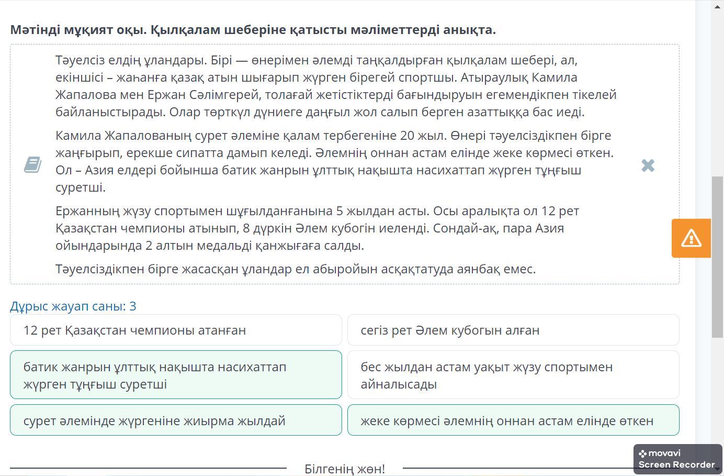Click the 'Білгенің жөн!' section heading
The width and height of the screenshot is (724, 476).
tap(345, 469)
